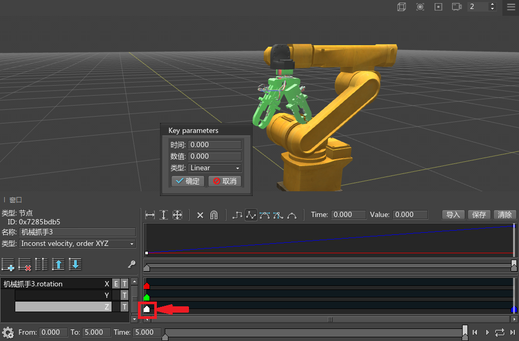Image resolution: width=519 pixels, height=341 pixels.
Task: Click the 时间 input field in Key parameters
Action: point(215,145)
